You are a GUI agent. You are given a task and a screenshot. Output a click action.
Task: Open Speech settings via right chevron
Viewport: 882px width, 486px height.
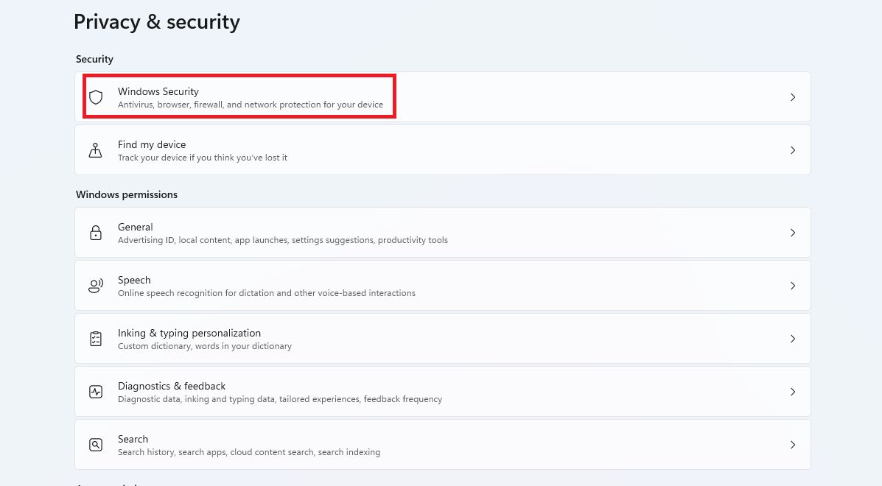pos(793,286)
